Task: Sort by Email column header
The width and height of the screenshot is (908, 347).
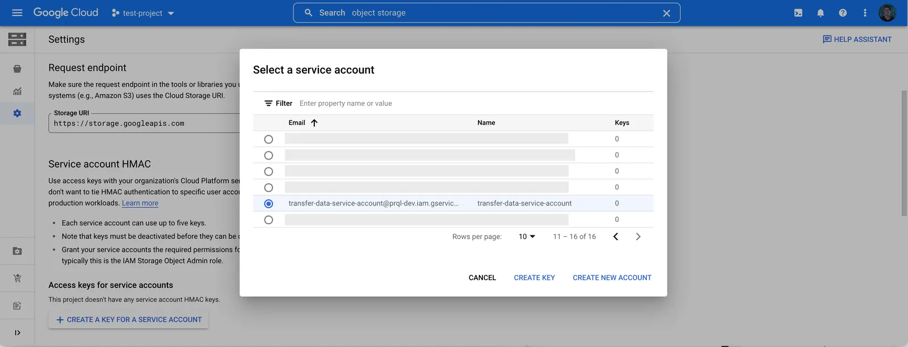Action: click(x=297, y=123)
